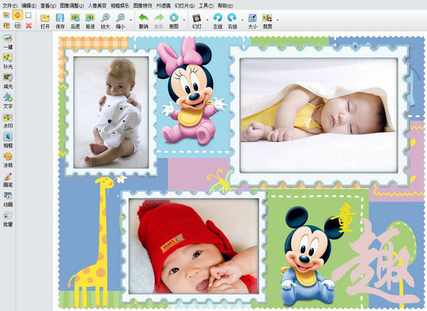Open the 人像美容 menu

(x=97, y=6)
